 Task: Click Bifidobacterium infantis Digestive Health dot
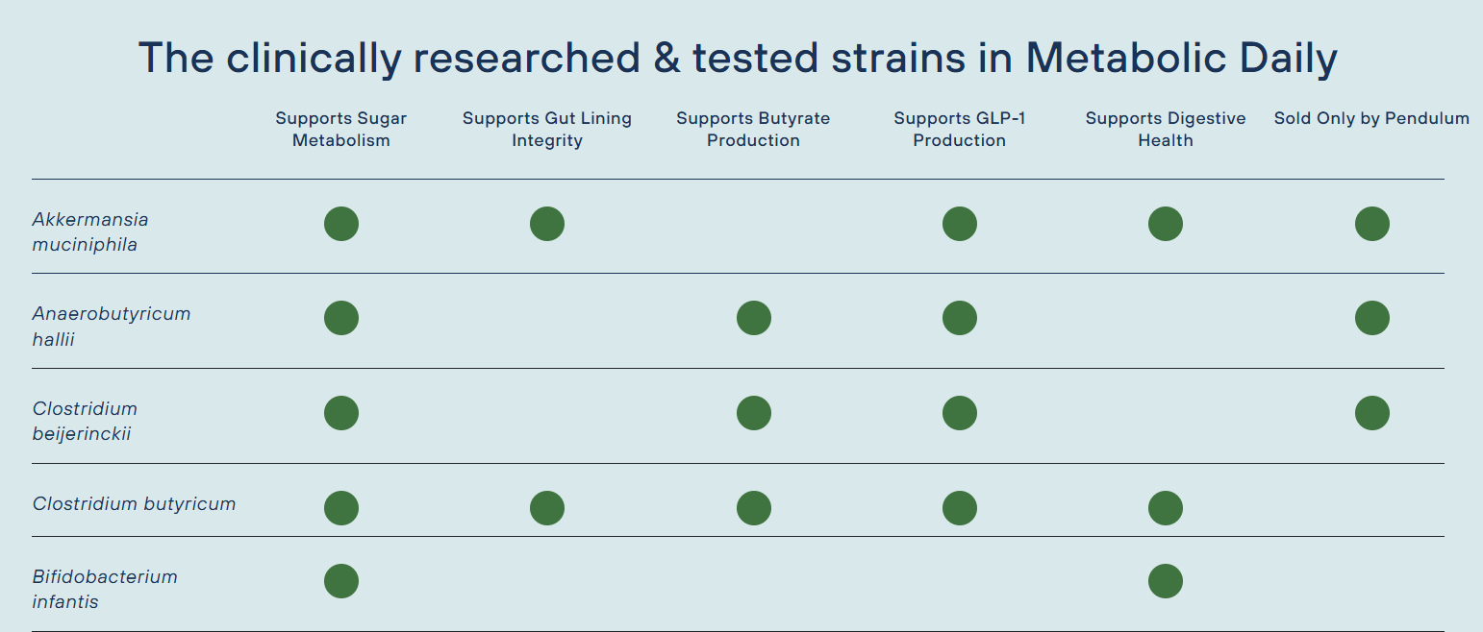[1165, 581]
